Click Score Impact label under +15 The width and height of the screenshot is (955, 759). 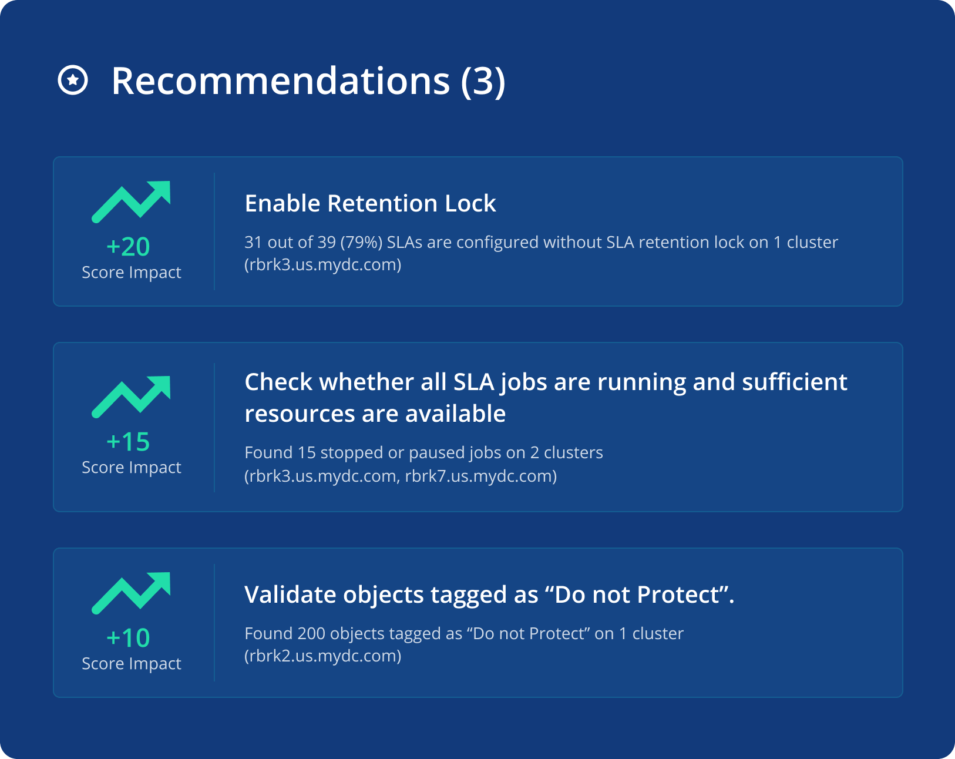(x=132, y=468)
